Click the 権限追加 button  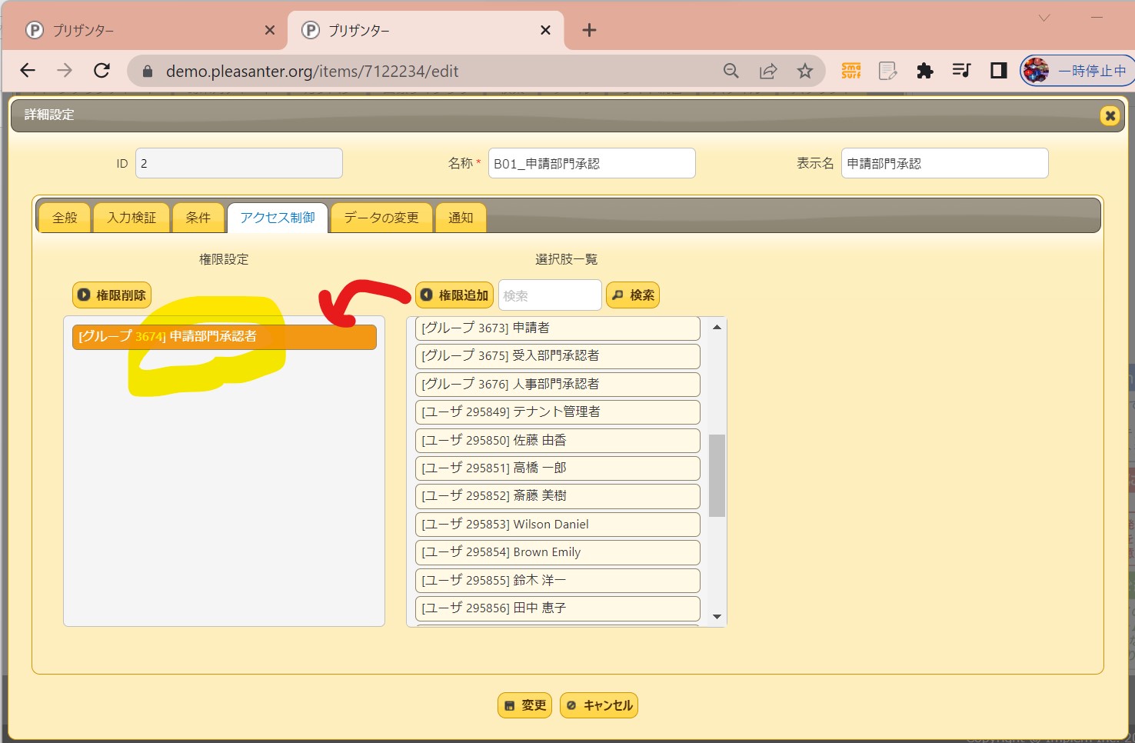click(454, 295)
